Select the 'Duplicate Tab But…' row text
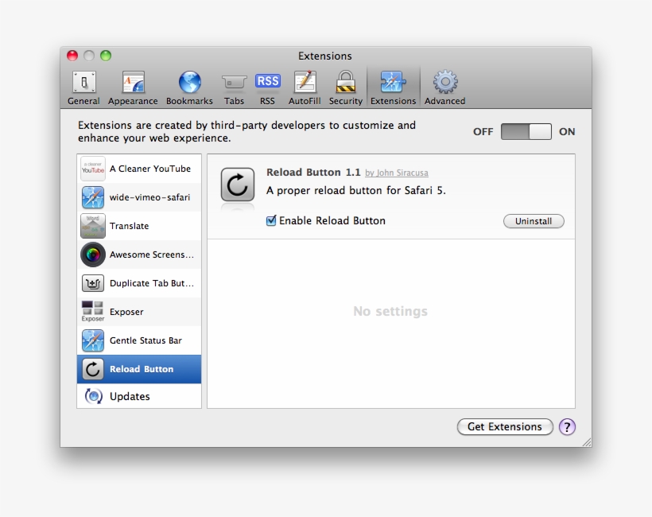The image size is (652, 517). pyautogui.click(x=152, y=283)
